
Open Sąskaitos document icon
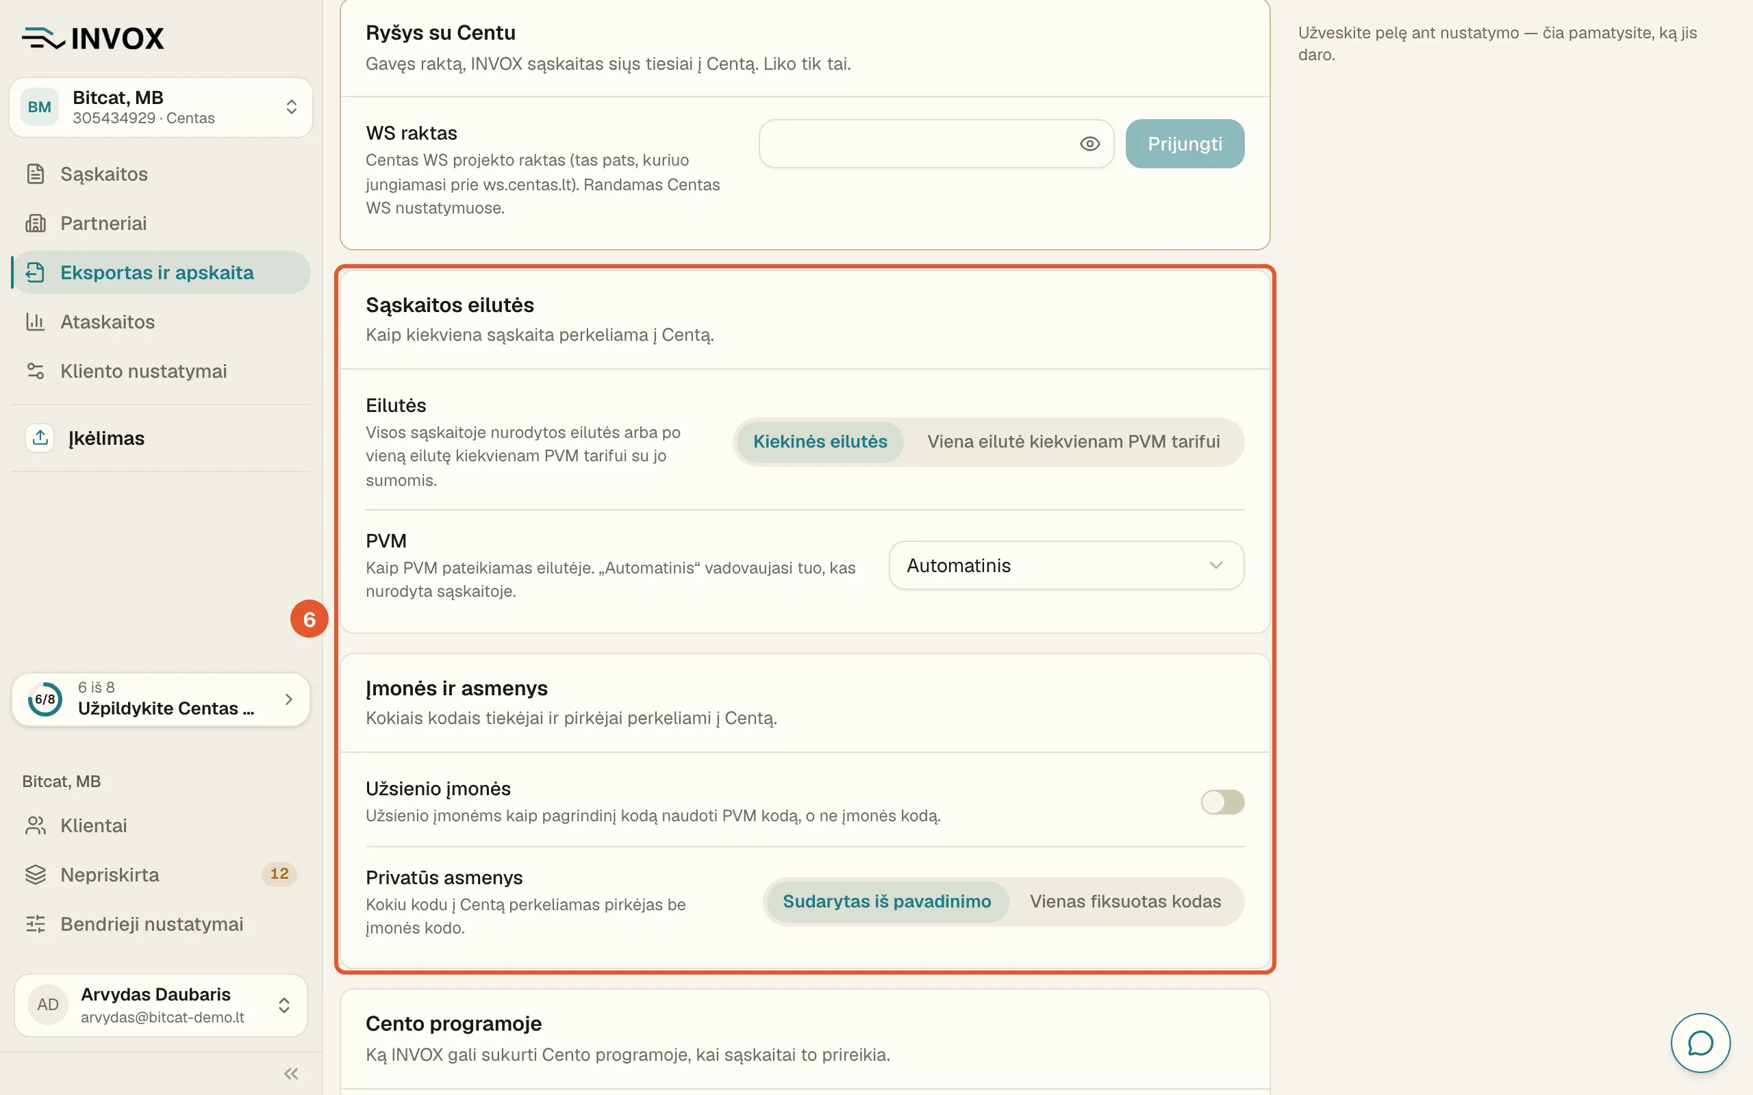tap(36, 174)
